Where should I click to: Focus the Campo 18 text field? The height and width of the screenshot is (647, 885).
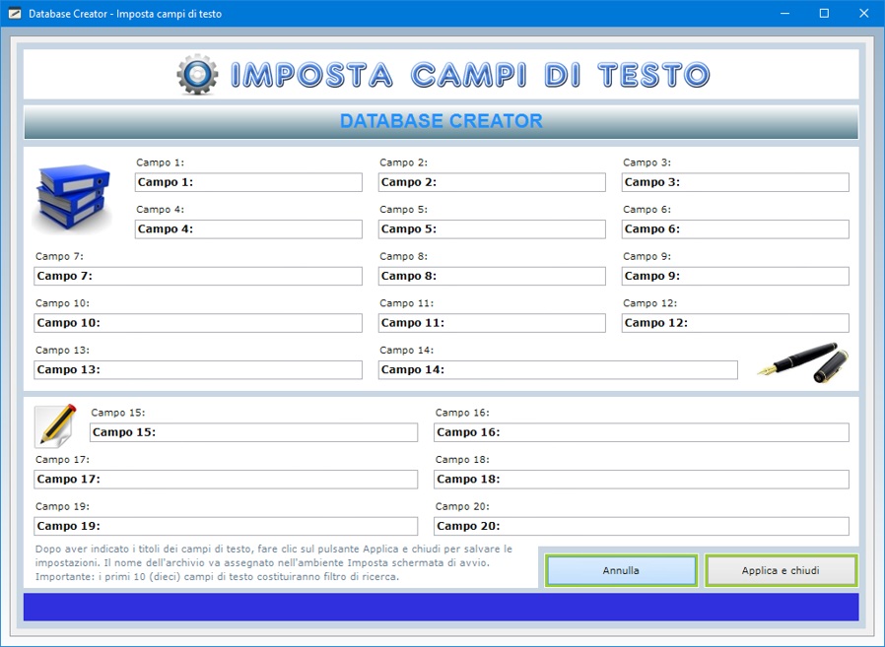pyautogui.click(x=642, y=479)
